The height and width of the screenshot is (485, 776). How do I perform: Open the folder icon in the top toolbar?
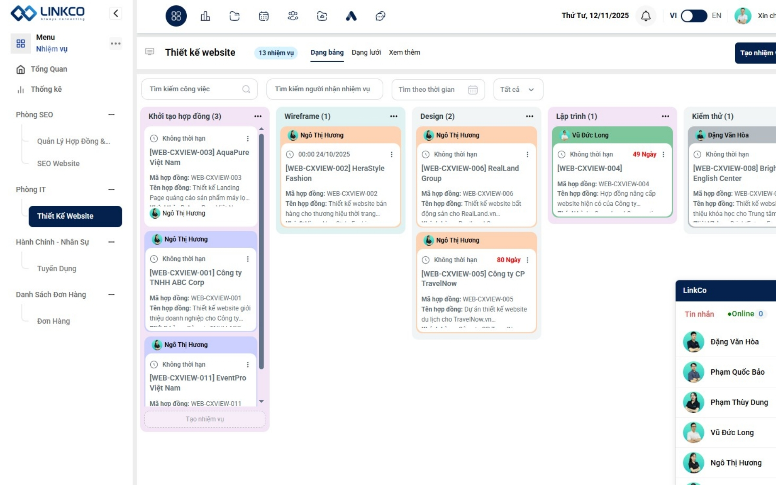(x=234, y=16)
